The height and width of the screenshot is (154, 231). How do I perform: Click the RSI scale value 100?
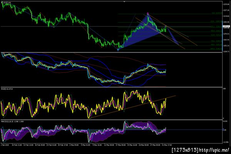click(x=224, y=89)
